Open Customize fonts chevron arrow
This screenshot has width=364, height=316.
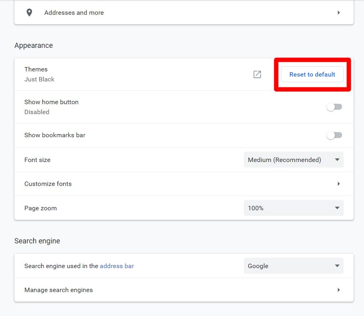[x=338, y=184]
